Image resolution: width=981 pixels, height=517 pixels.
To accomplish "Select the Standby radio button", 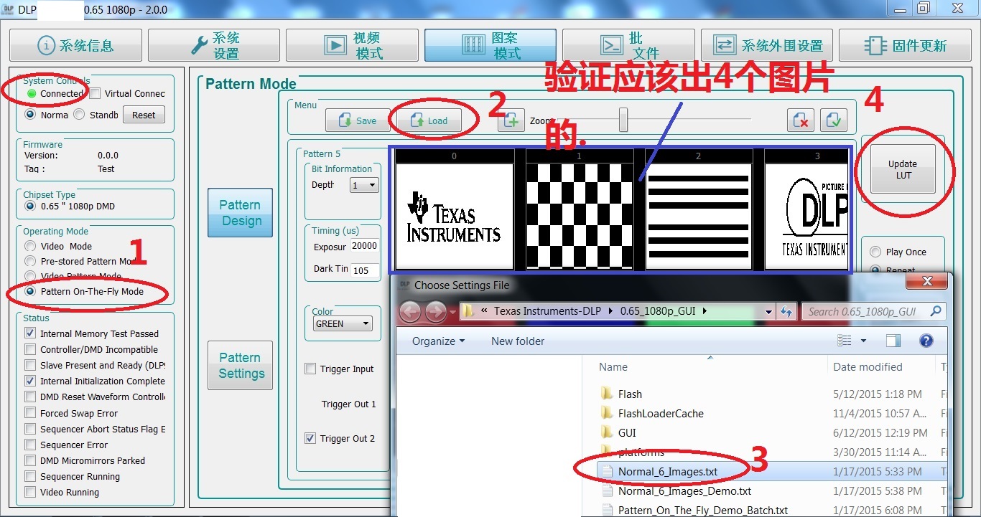I will tap(80, 115).
